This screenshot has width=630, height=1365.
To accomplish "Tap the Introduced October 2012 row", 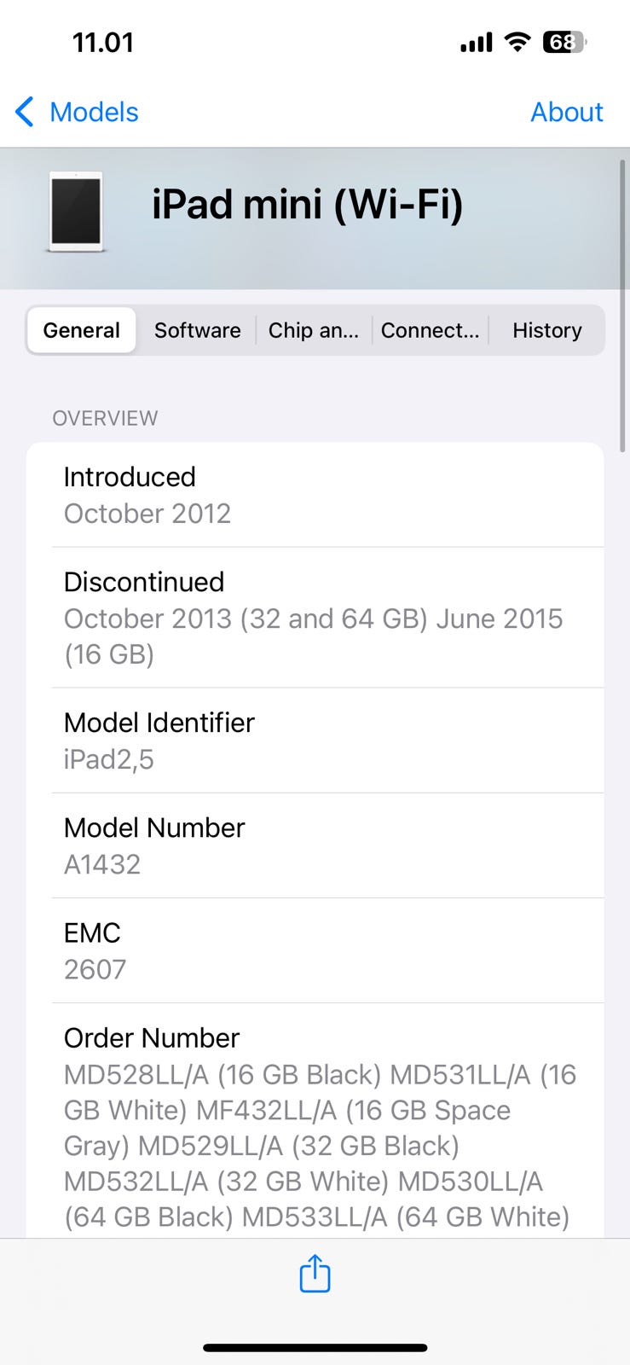I will click(315, 495).
